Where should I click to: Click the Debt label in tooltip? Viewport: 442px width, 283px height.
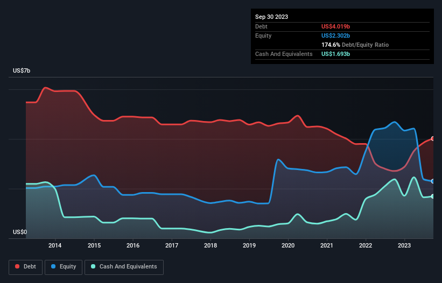pos(261,26)
